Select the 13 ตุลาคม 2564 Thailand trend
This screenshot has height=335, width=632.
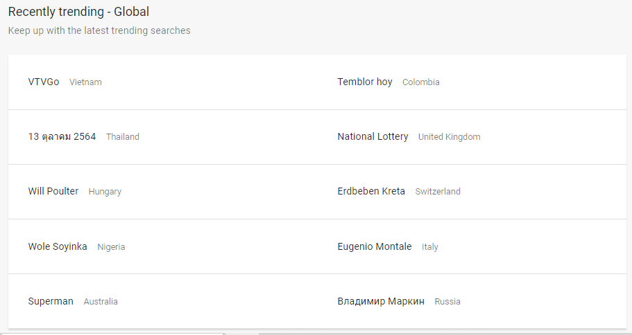click(x=62, y=137)
